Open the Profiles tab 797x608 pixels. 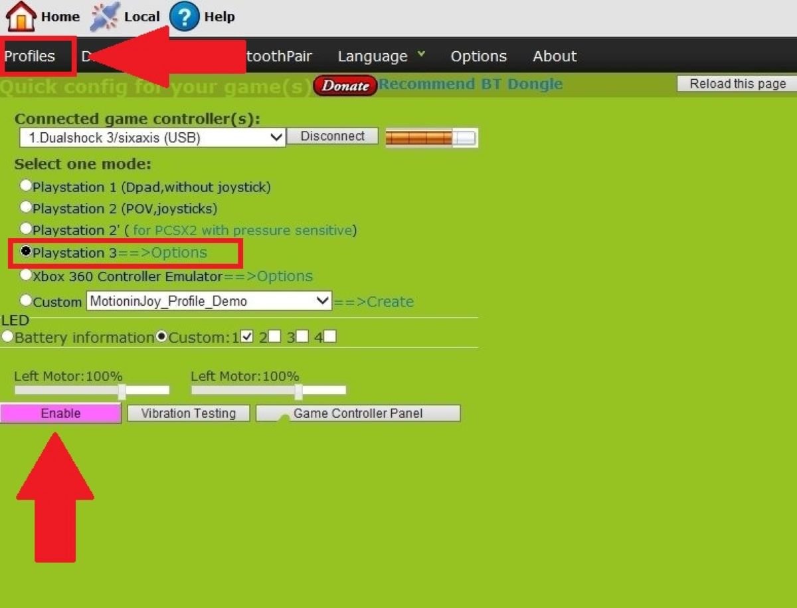[x=30, y=56]
